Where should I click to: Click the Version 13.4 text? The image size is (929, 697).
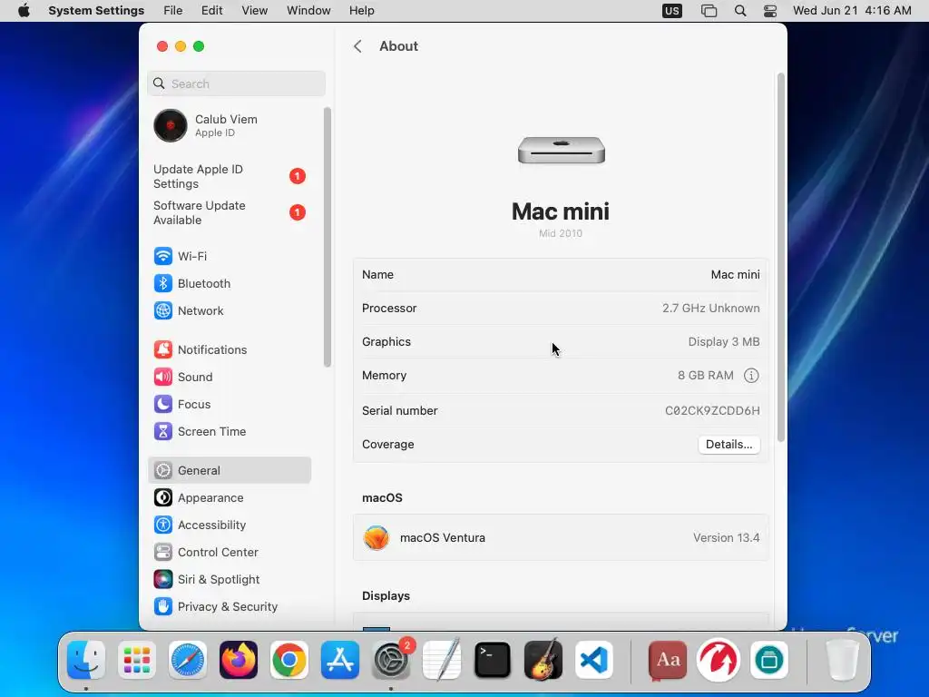pyautogui.click(x=727, y=538)
